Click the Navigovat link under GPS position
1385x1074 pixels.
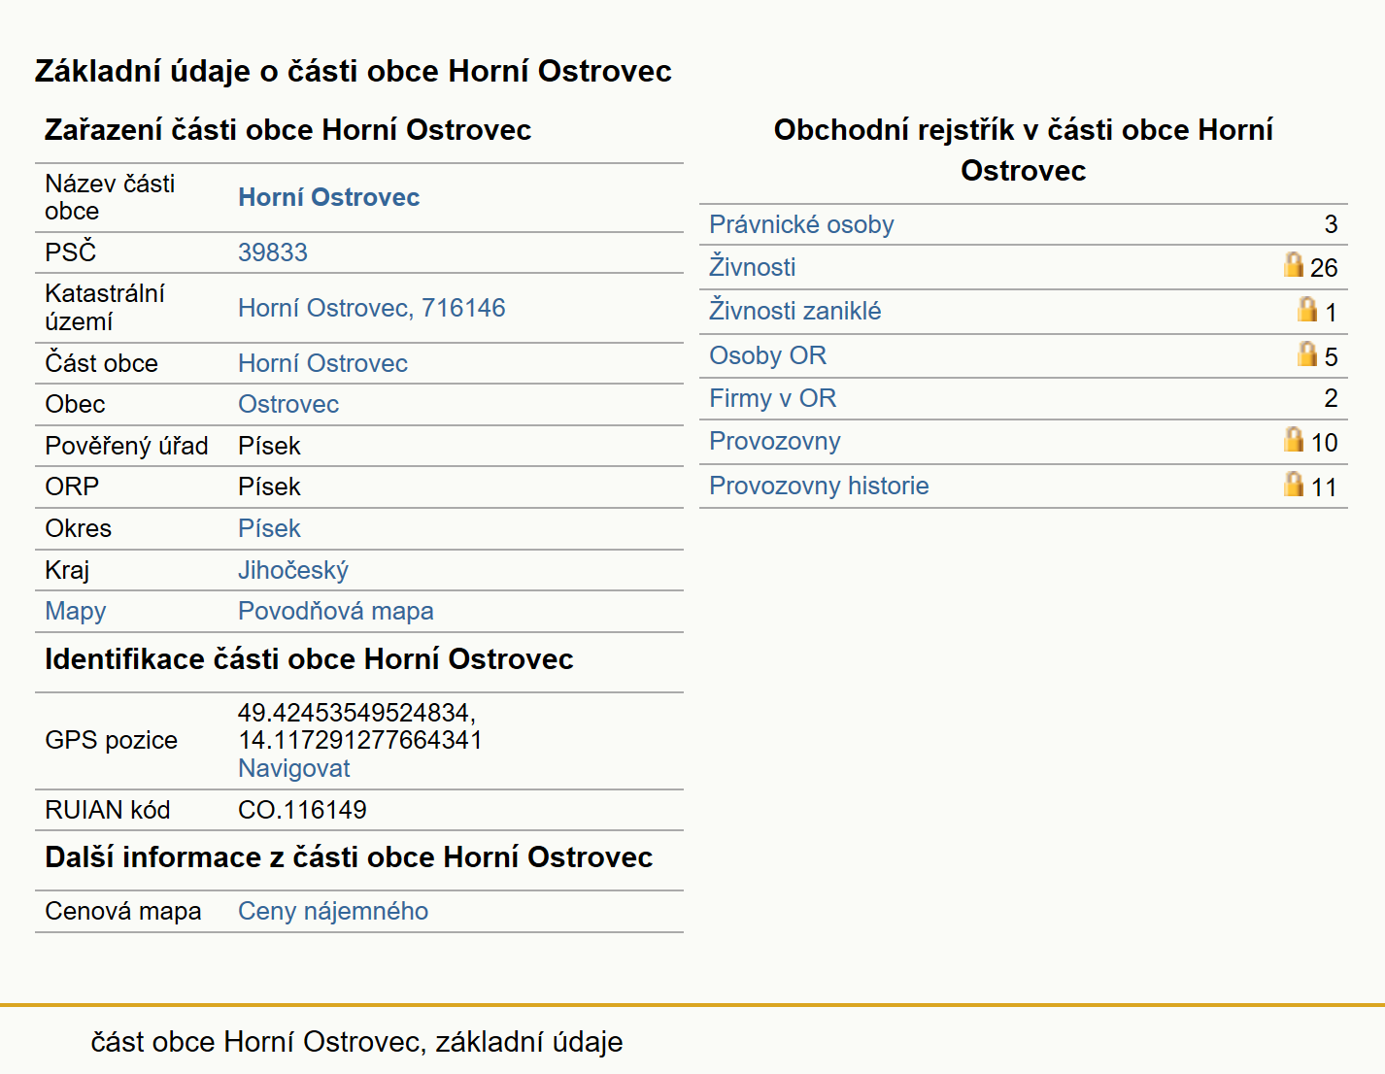294,768
